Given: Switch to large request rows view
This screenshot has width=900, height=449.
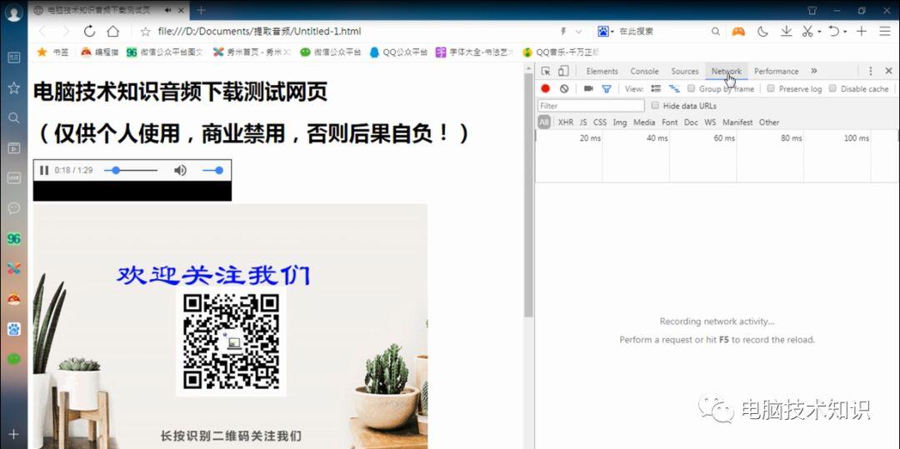Looking at the screenshot, I should (656, 89).
